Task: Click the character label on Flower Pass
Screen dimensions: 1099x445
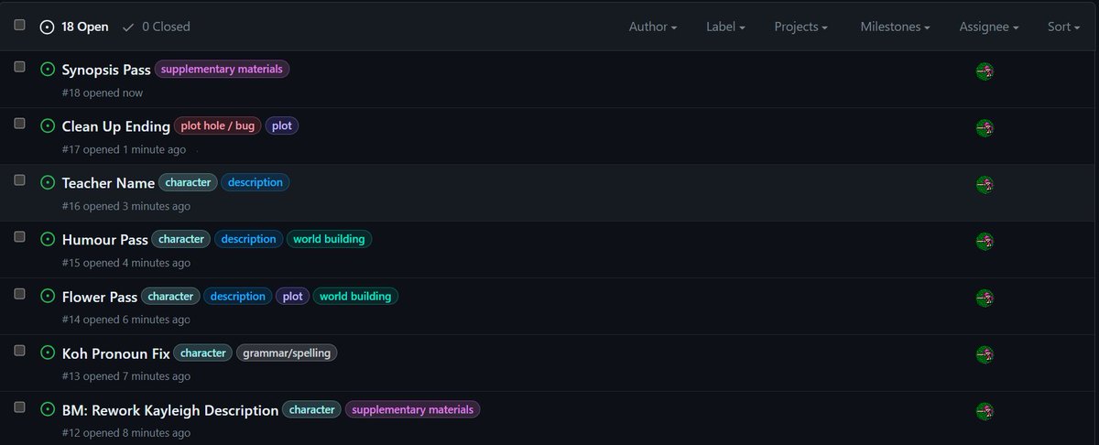Action: 170,297
